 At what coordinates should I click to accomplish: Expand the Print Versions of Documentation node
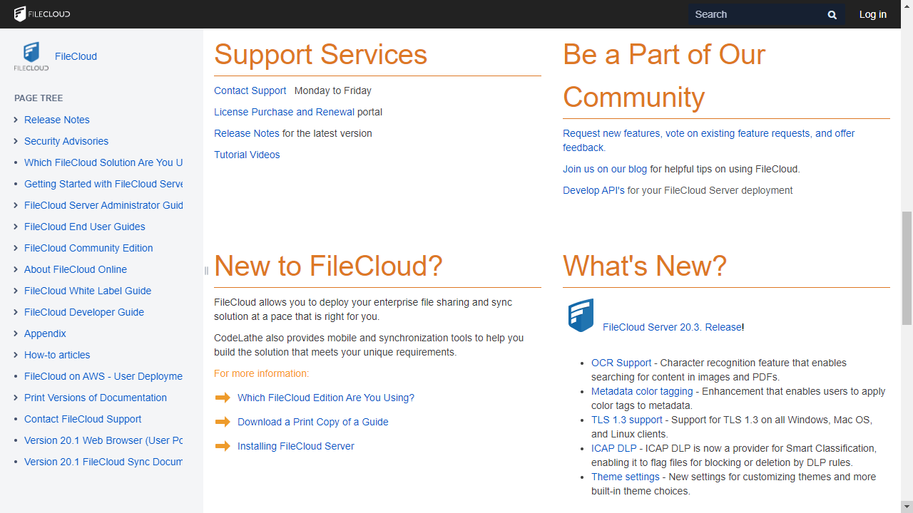click(16, 398)
